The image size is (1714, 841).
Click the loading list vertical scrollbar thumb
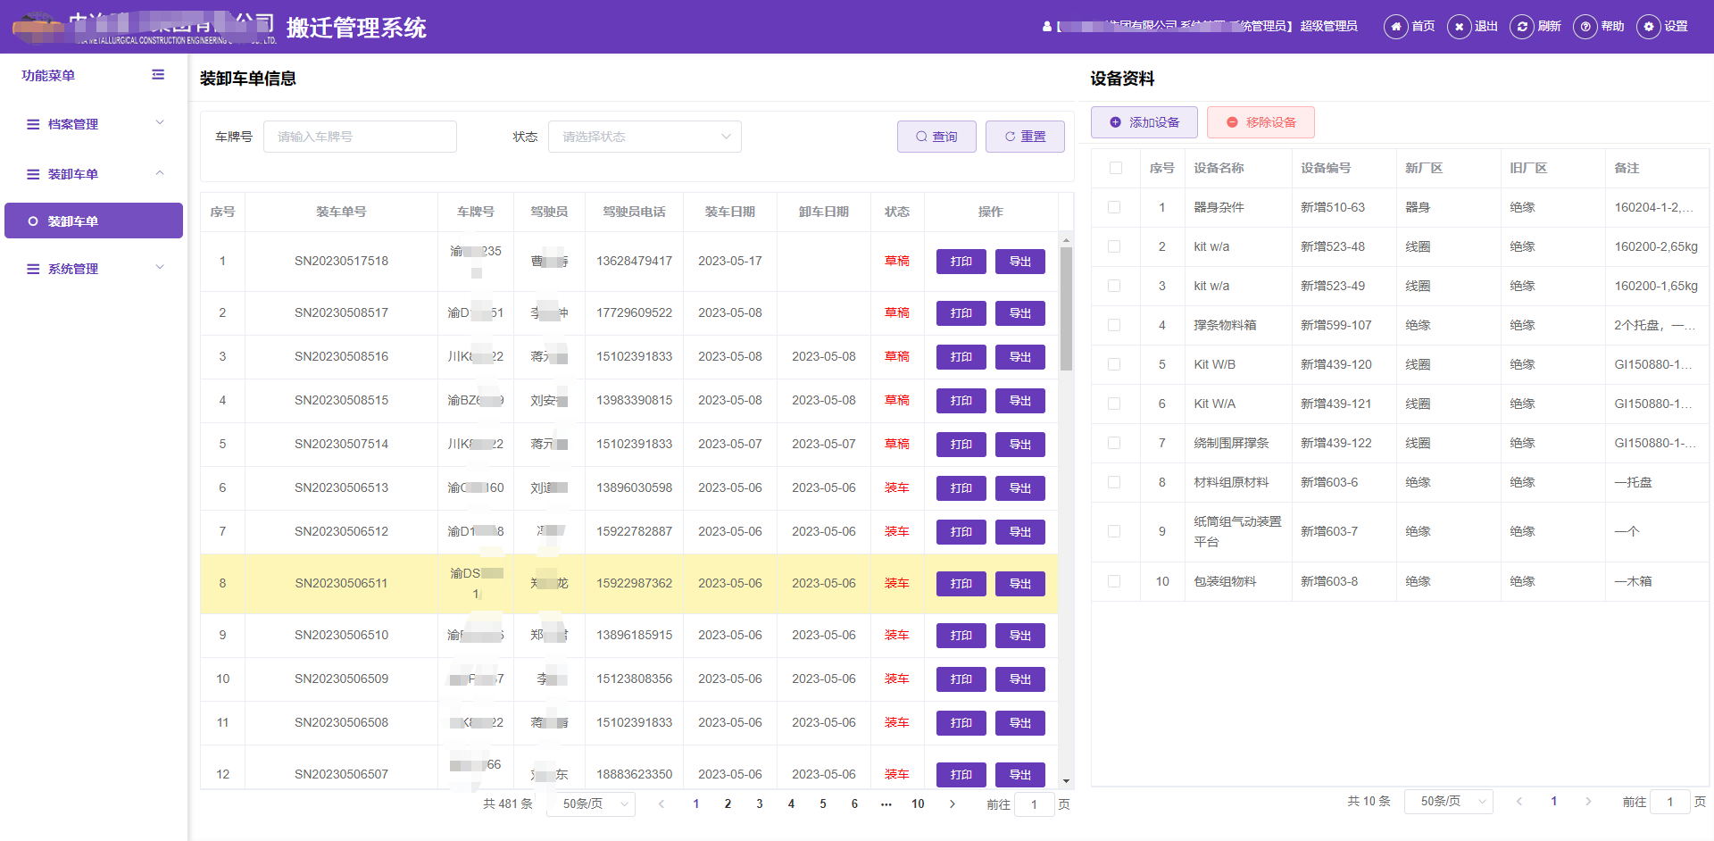click(1066, 309)
